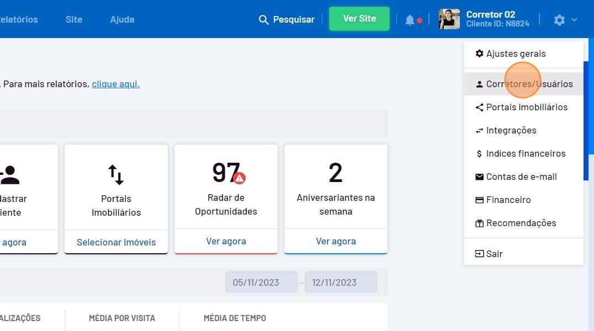Click the Contas de e-mail envelope icon
This screenshot has width=594, height=331.
coord(479,177)
